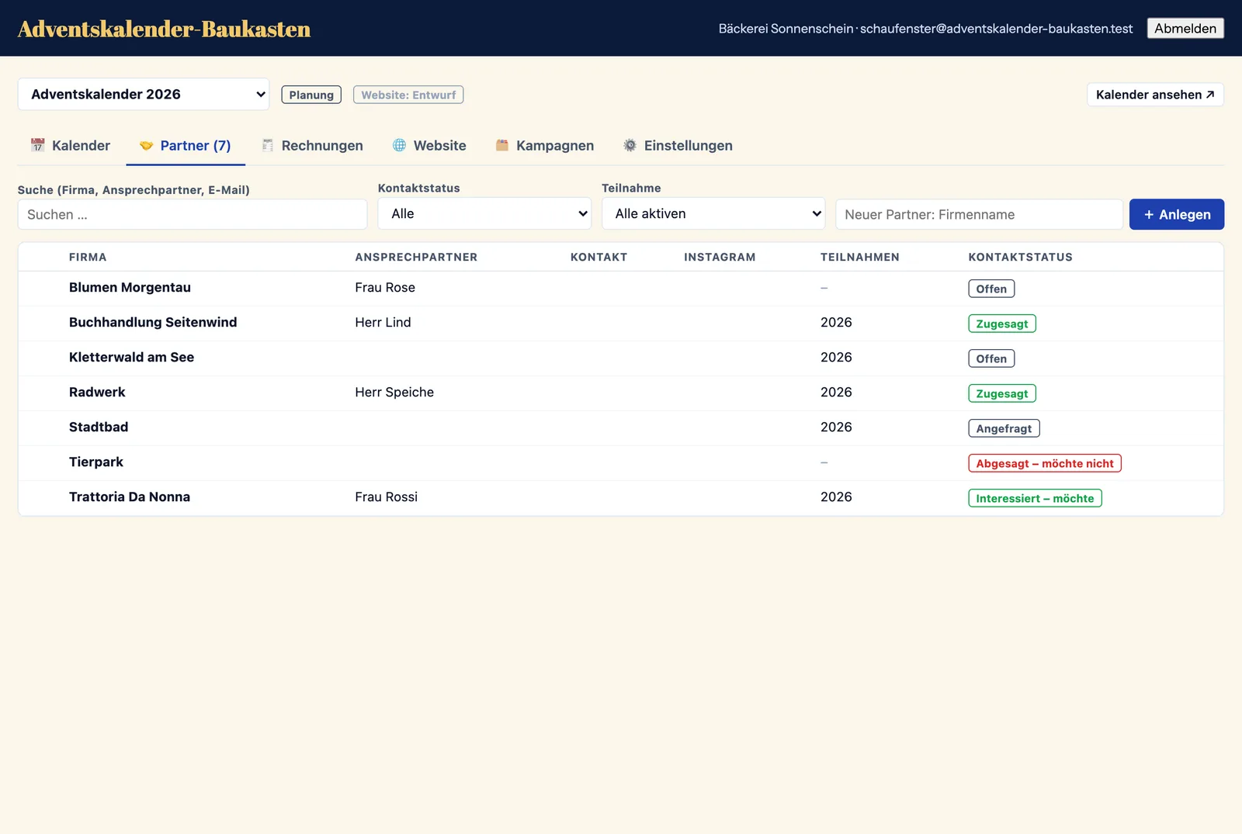Click Offen badge for Kletterwald am See
Screen dimensions: 1242x834
coord(991,358)
